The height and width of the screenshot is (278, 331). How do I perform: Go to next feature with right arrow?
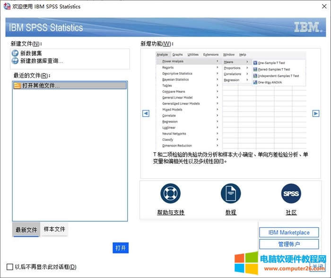coord(315,113)
